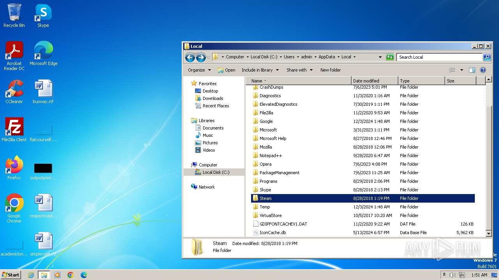Open the Acrobat Reader DC desktop icon

click(x=14, y=56)
